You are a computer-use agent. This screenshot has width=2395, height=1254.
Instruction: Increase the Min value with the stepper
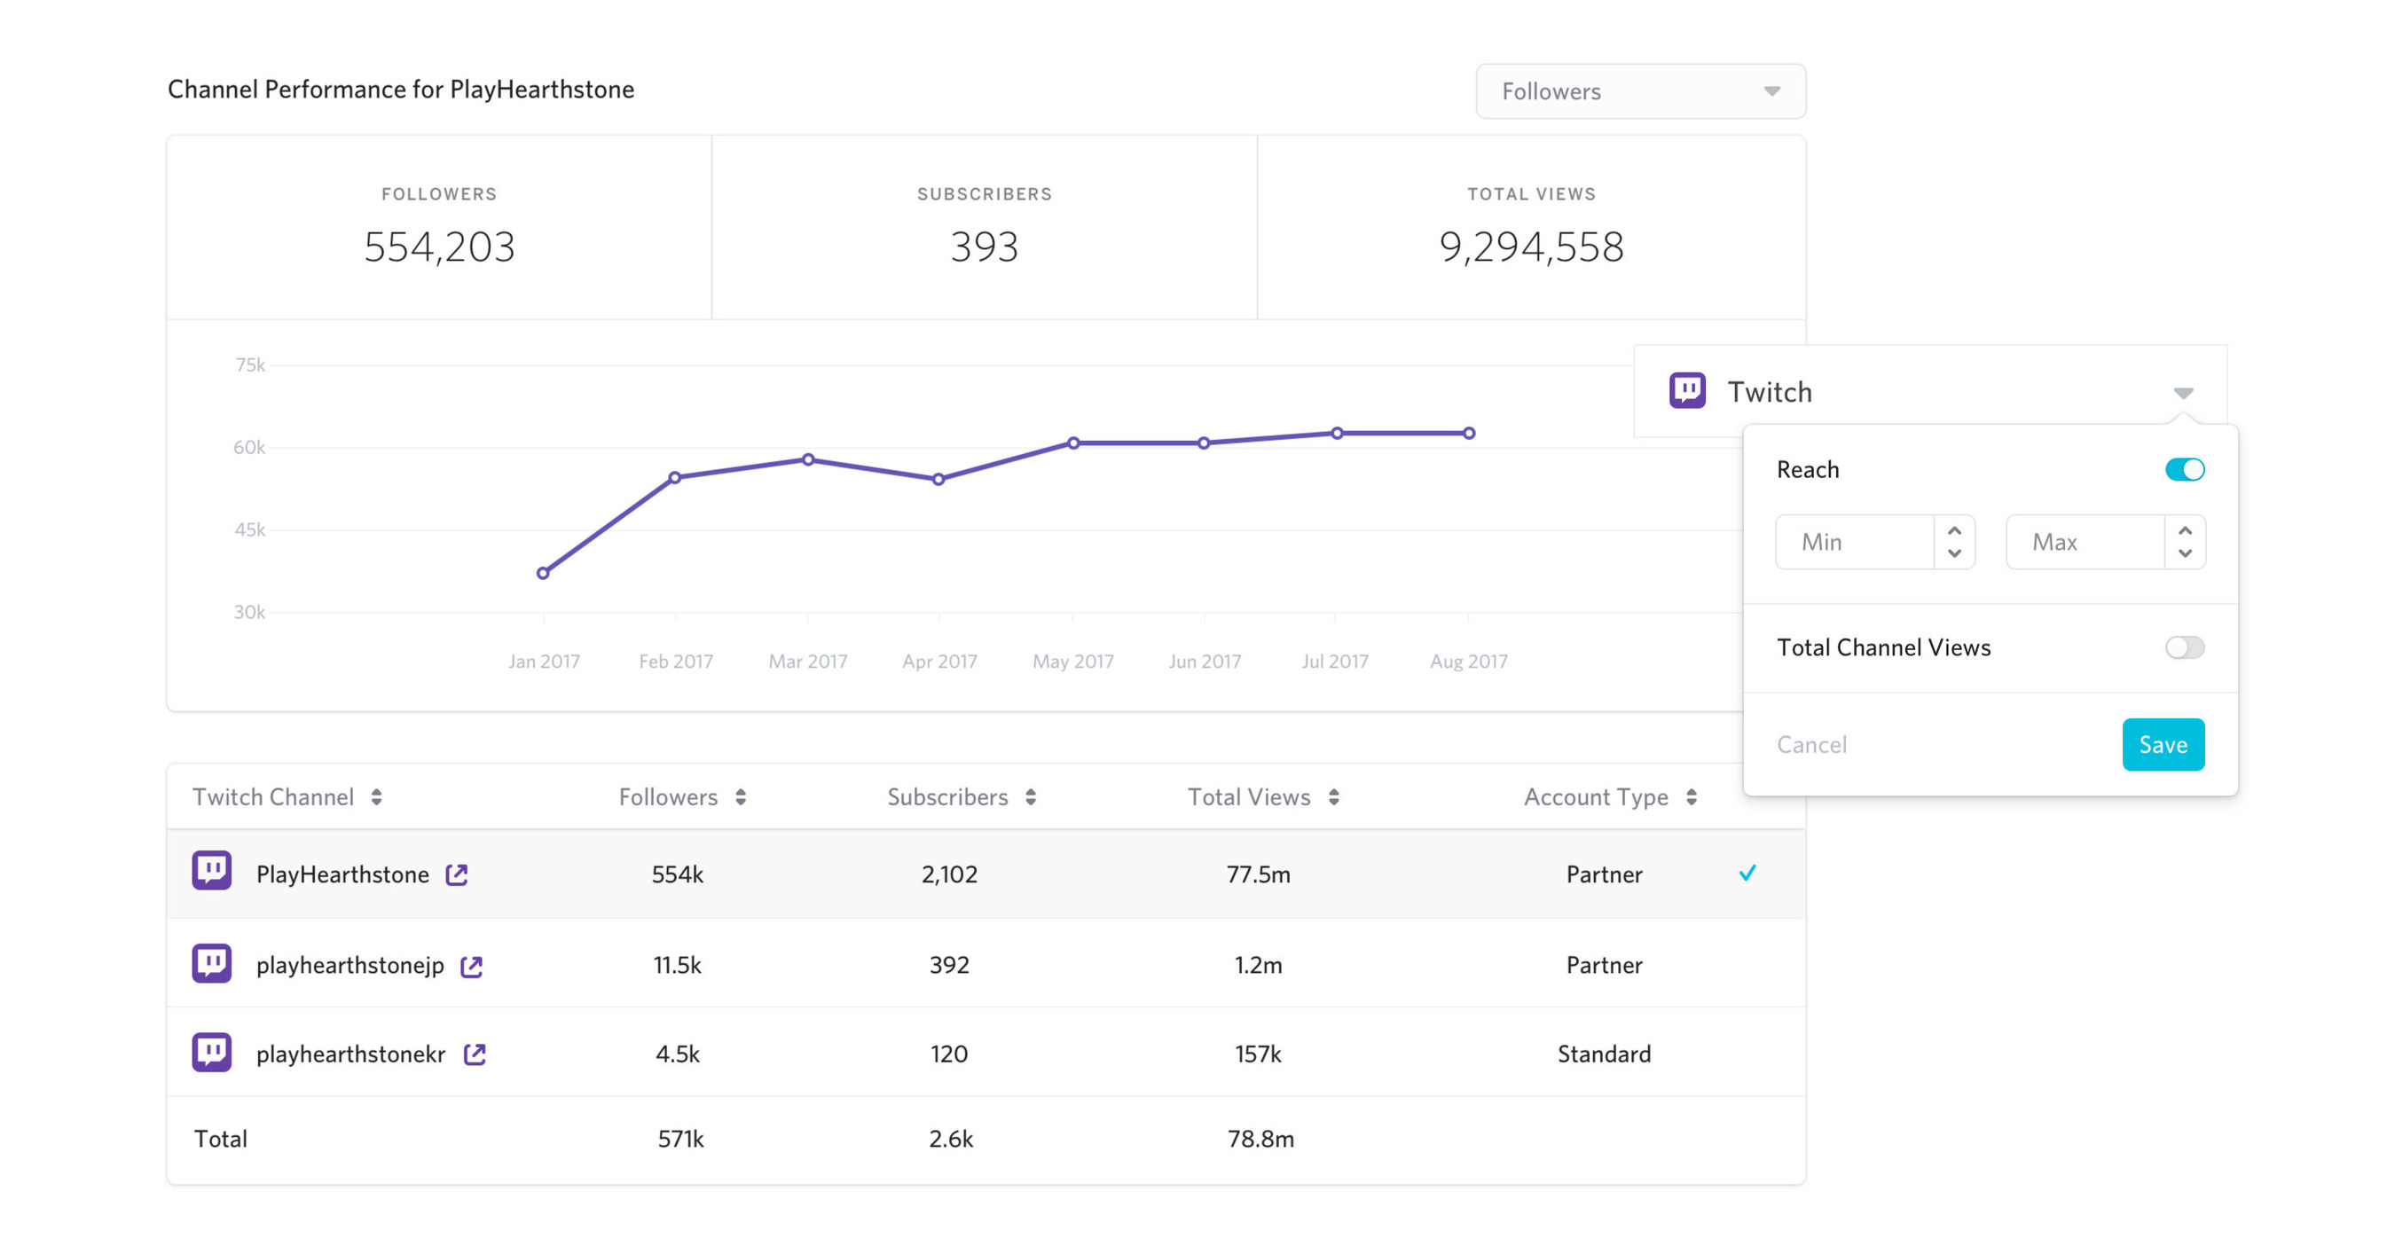[x=1955, y=531]
